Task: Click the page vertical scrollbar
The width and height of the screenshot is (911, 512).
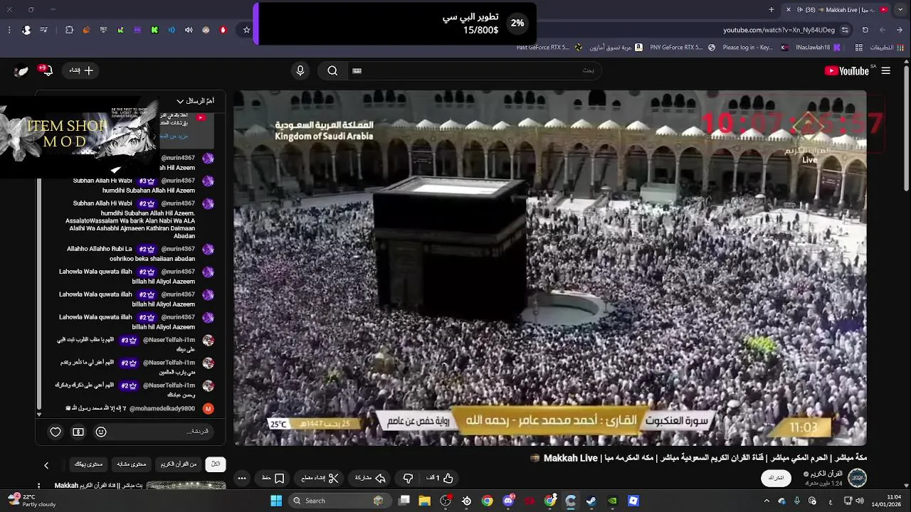Action: pyautogui.click(x=906, y=128)
